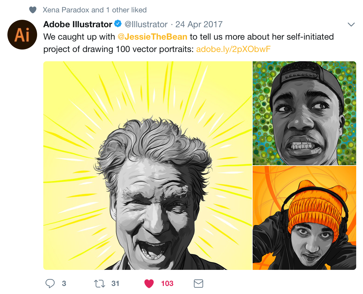
Task: Open the Adobe Illustrator display name
Action: tap(78, 24)
